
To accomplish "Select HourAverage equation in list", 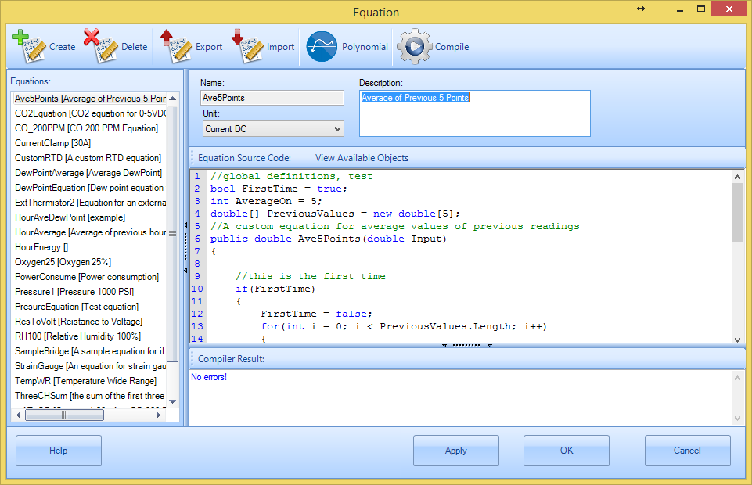I will click(90, 232).
